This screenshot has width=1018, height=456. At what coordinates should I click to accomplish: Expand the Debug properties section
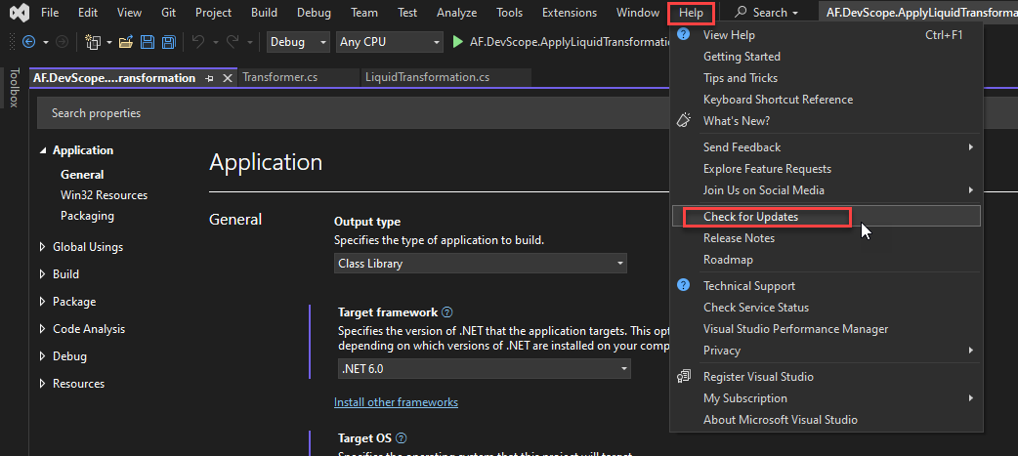click(43, 355)
